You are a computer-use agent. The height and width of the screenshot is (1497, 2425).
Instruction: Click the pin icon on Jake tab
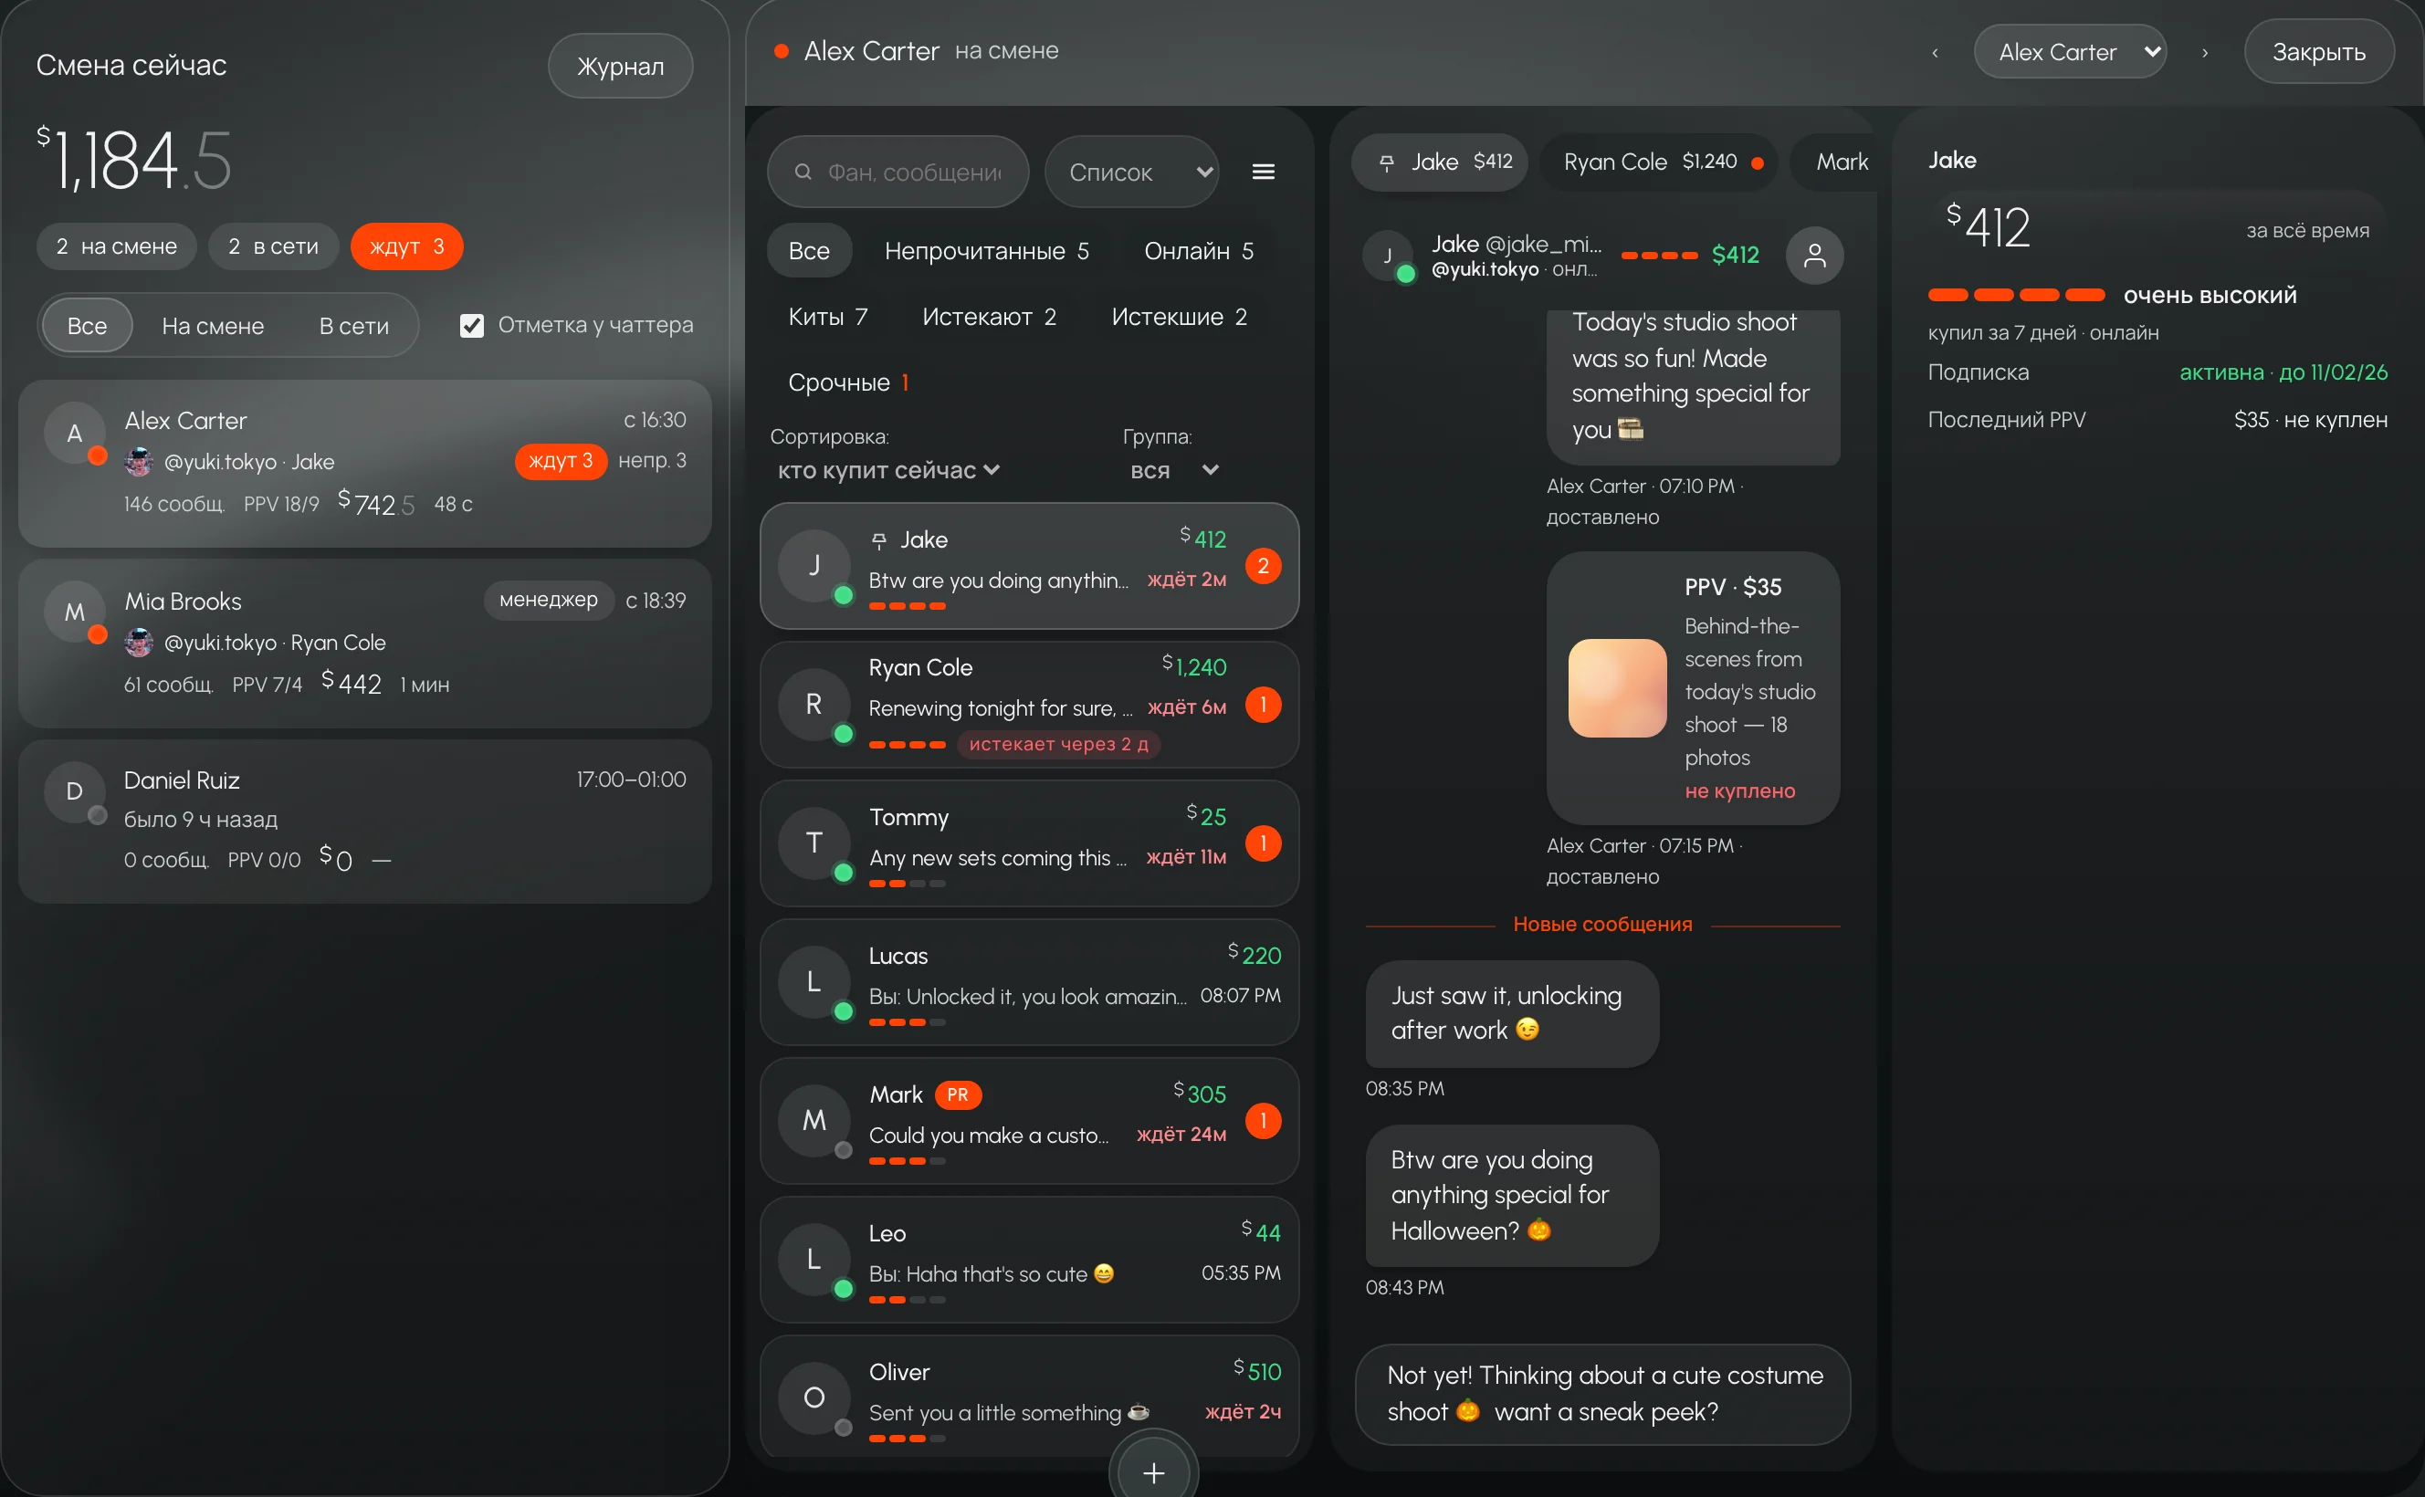click(x=1386, y=162)
